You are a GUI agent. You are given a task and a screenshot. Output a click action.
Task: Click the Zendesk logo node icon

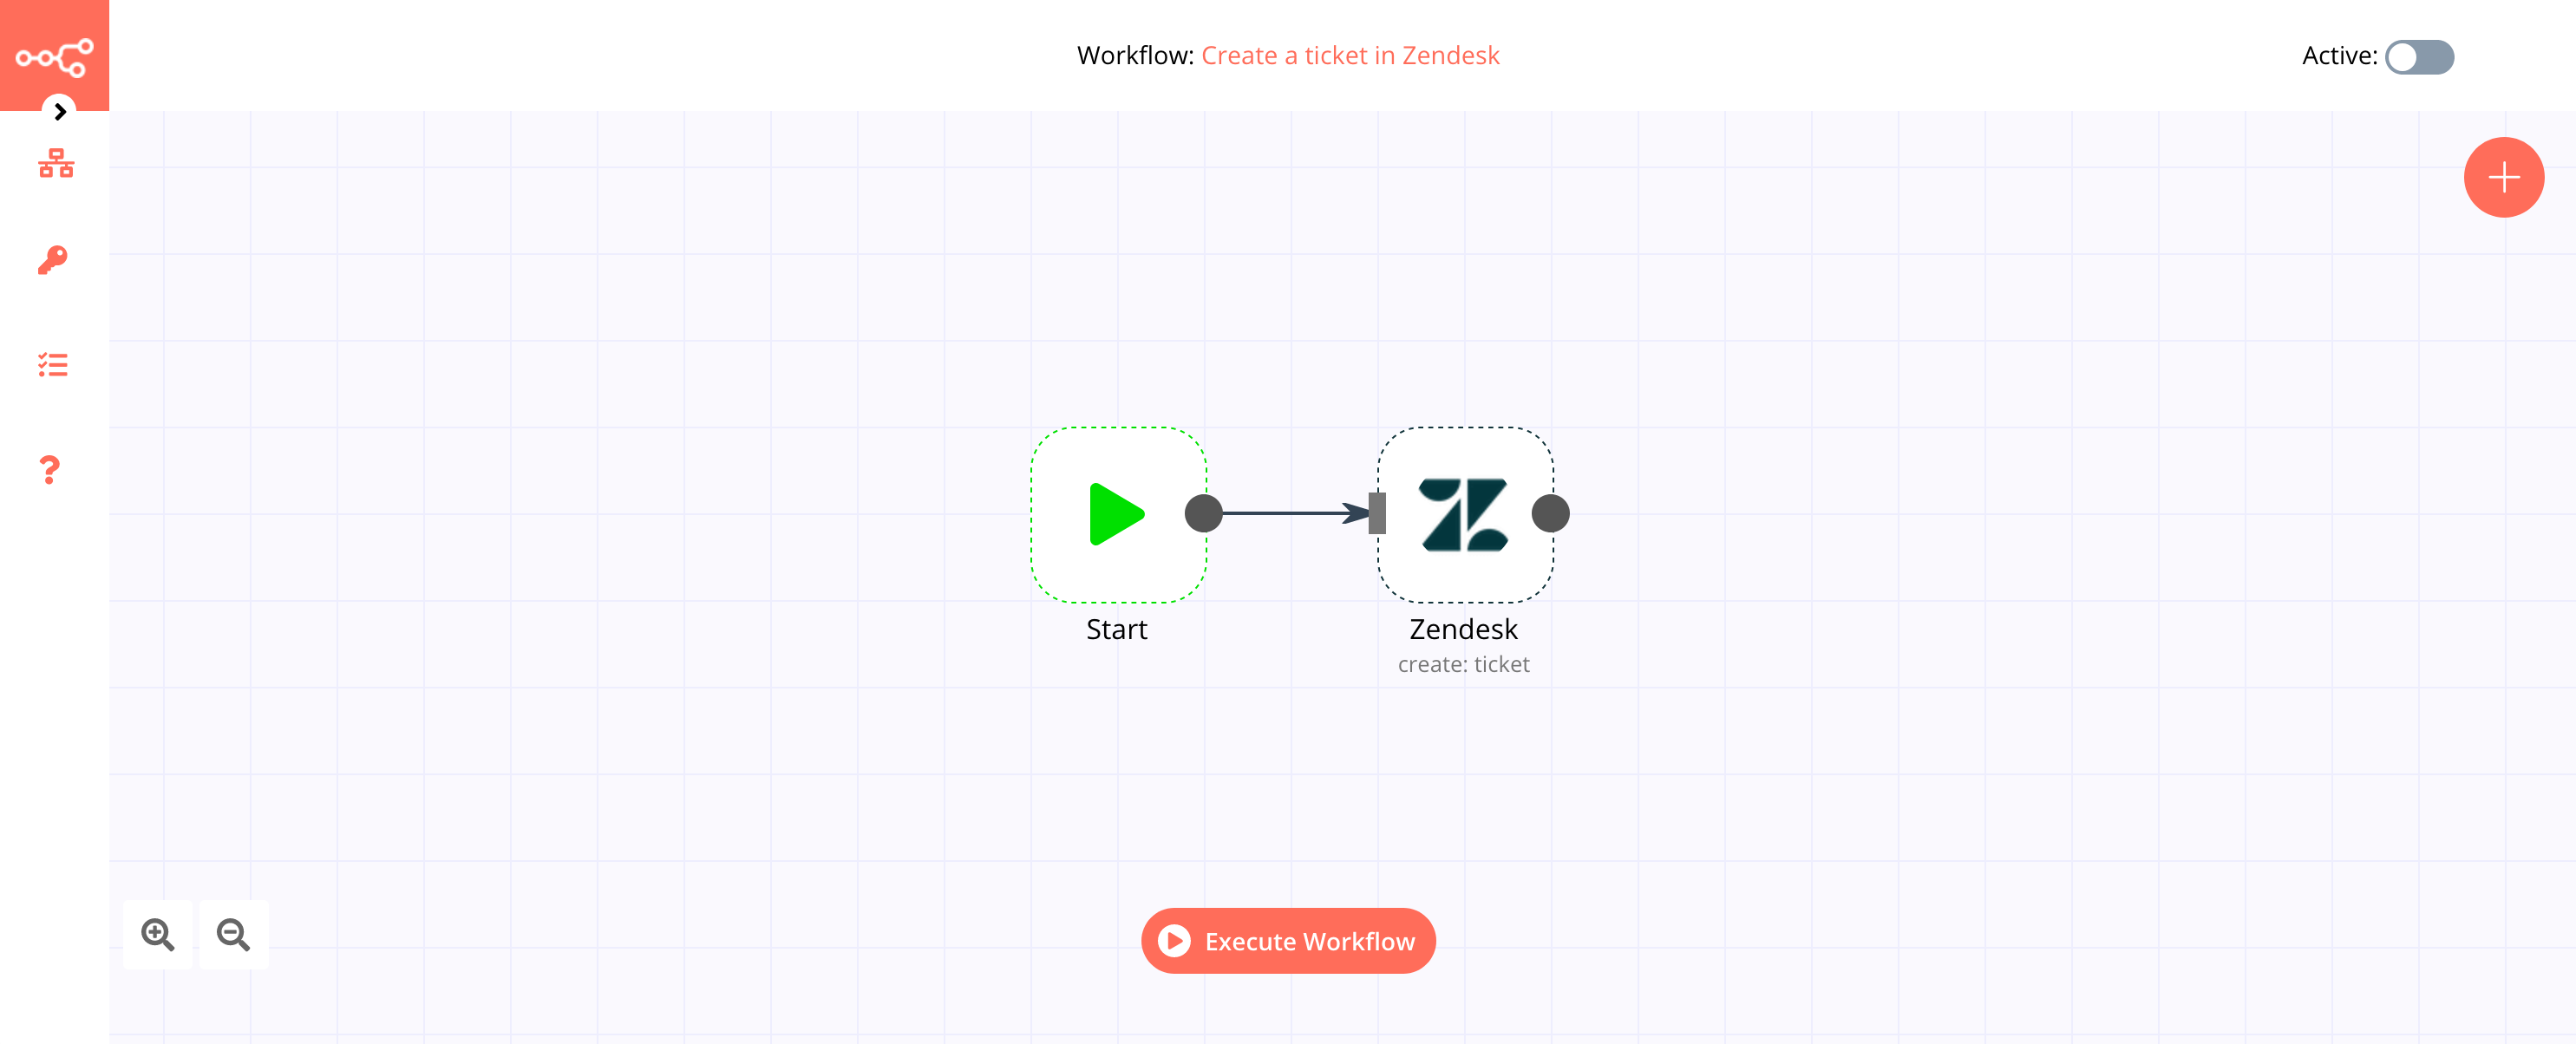1461,515
